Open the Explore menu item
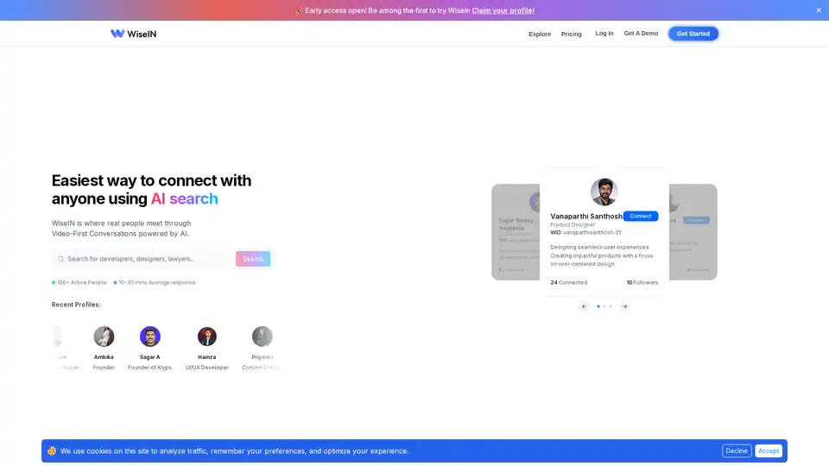This screenshot has width=829, height=466. (x=540, y=35)
